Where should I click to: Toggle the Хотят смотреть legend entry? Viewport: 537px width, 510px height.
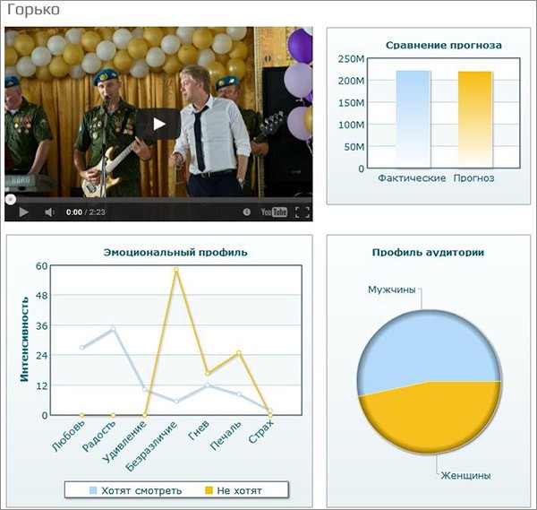pos(136,491)
